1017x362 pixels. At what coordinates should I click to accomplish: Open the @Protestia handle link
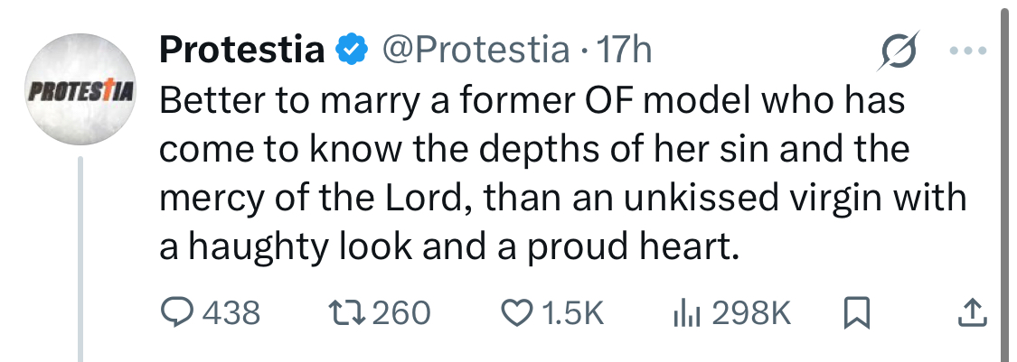[x=476, y=51]
